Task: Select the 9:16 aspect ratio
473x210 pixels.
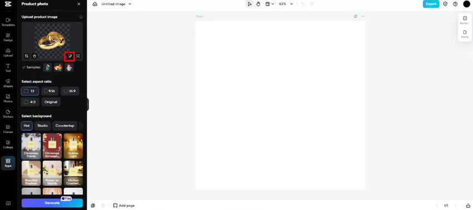Action: (50, 91)
